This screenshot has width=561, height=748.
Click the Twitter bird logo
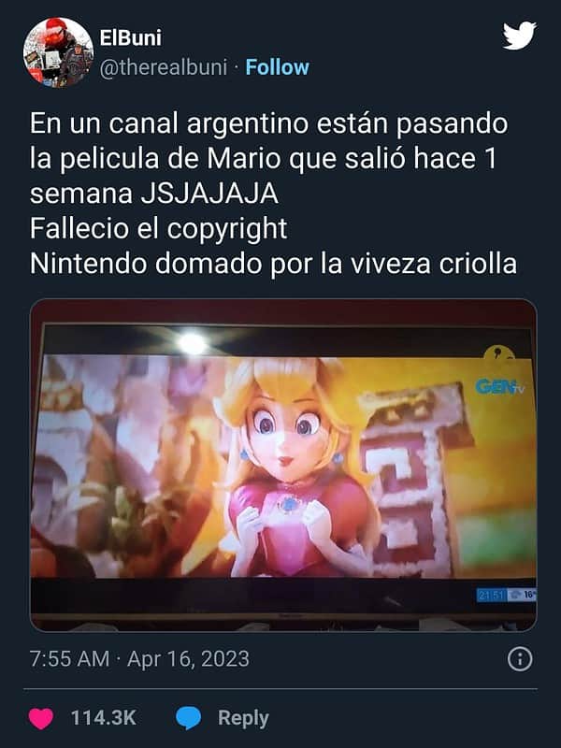click(520, 36)
